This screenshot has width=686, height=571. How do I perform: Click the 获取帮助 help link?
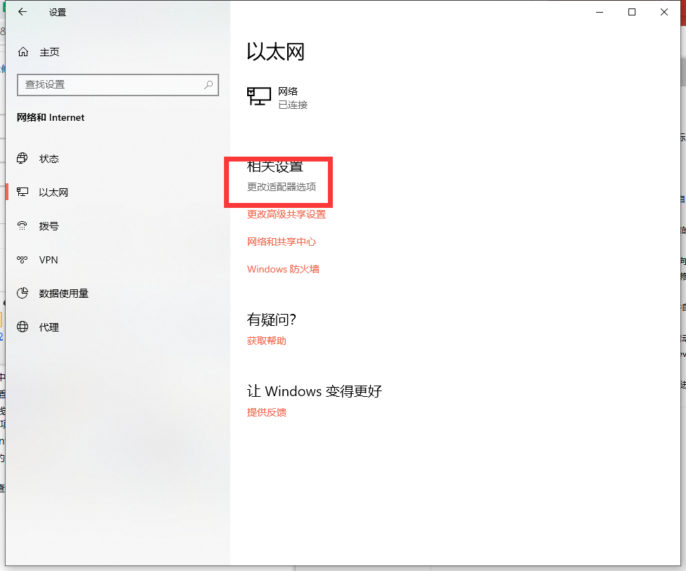267,341
